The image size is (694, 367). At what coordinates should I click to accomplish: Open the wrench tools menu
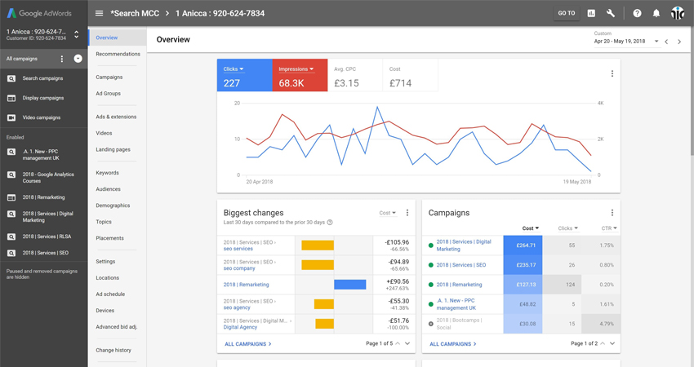tap(611, 13)
